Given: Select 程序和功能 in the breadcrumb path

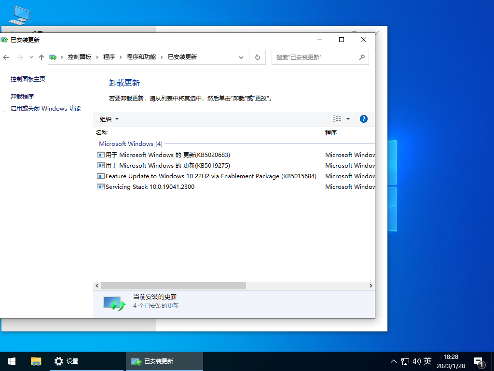Looking at the screenshot, I should pyautogui.click(x=141, y=57).
